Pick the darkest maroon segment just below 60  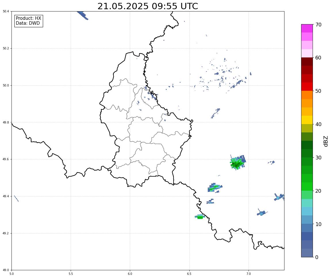(x=307, y=62)
